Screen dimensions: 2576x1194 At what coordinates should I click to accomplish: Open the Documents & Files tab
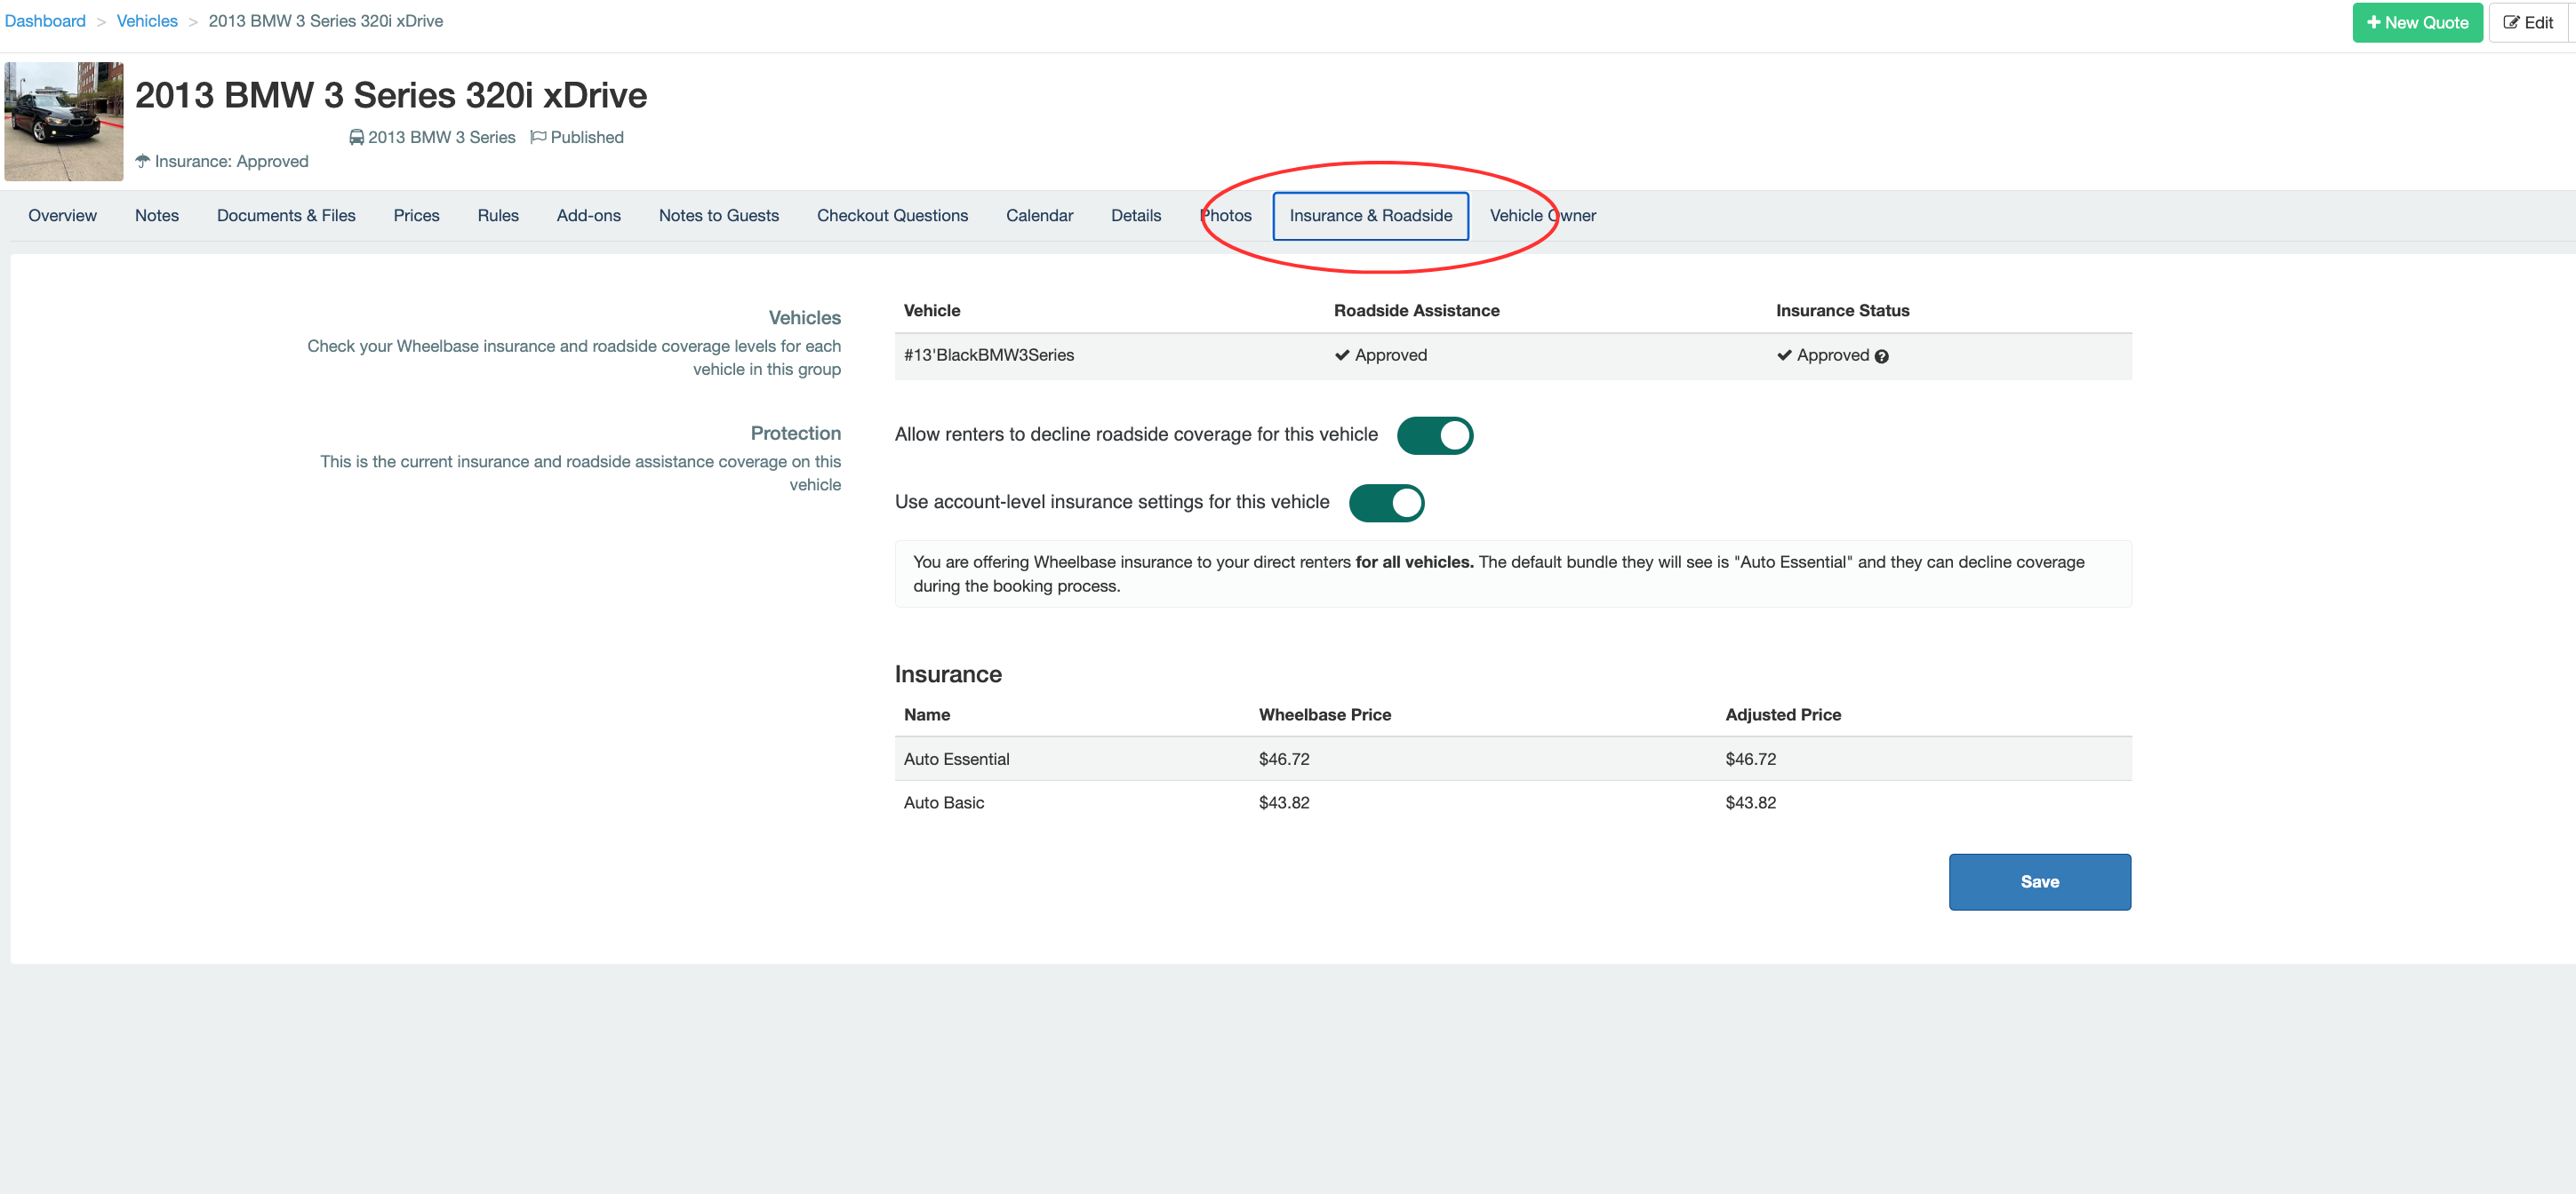pyautogui.click(x=286, y=216)
